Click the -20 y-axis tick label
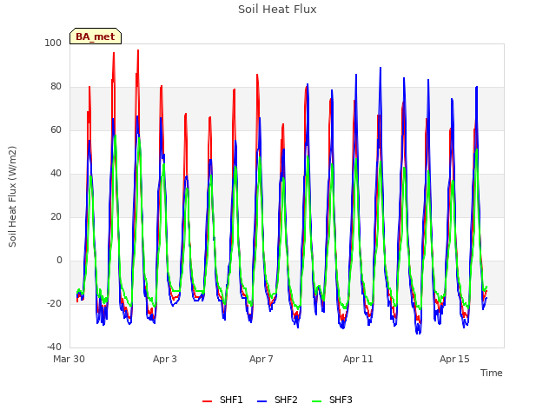 (54, 304)
